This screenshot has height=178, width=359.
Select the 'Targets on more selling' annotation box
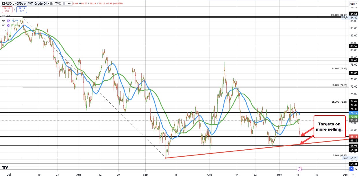coord(329,127)
